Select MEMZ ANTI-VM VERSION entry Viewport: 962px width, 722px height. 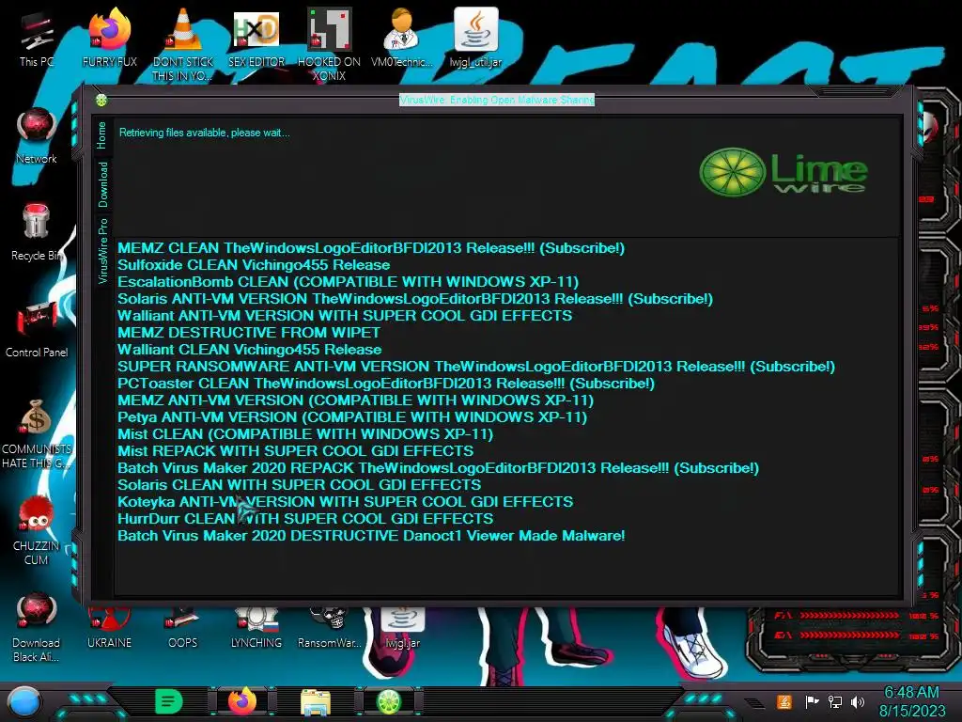(355, 400)
